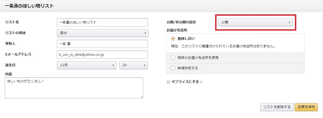This screenshot has height=118, width=323.
Task: Click the 受取人 label
Action: click(x=10, y=44)
